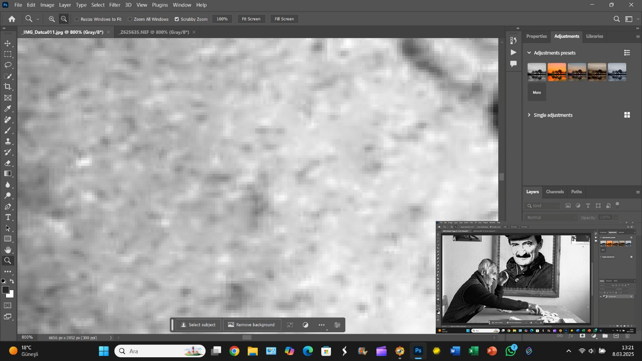
Task: Click the zoom out magnifier icon
Action: (64, 19)
